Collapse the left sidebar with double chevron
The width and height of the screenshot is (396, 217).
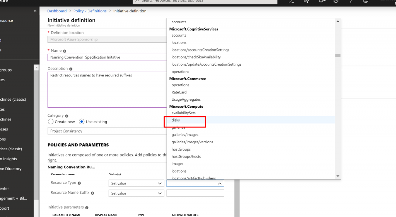pyautogui.click(x=35, y=11)
